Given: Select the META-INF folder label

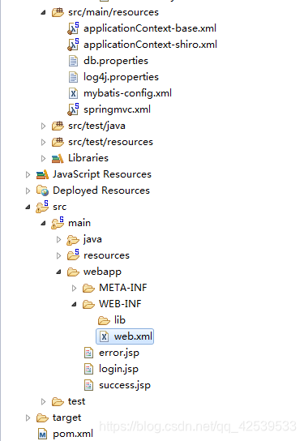Looking at the screenshot, I should pos(123,288).
